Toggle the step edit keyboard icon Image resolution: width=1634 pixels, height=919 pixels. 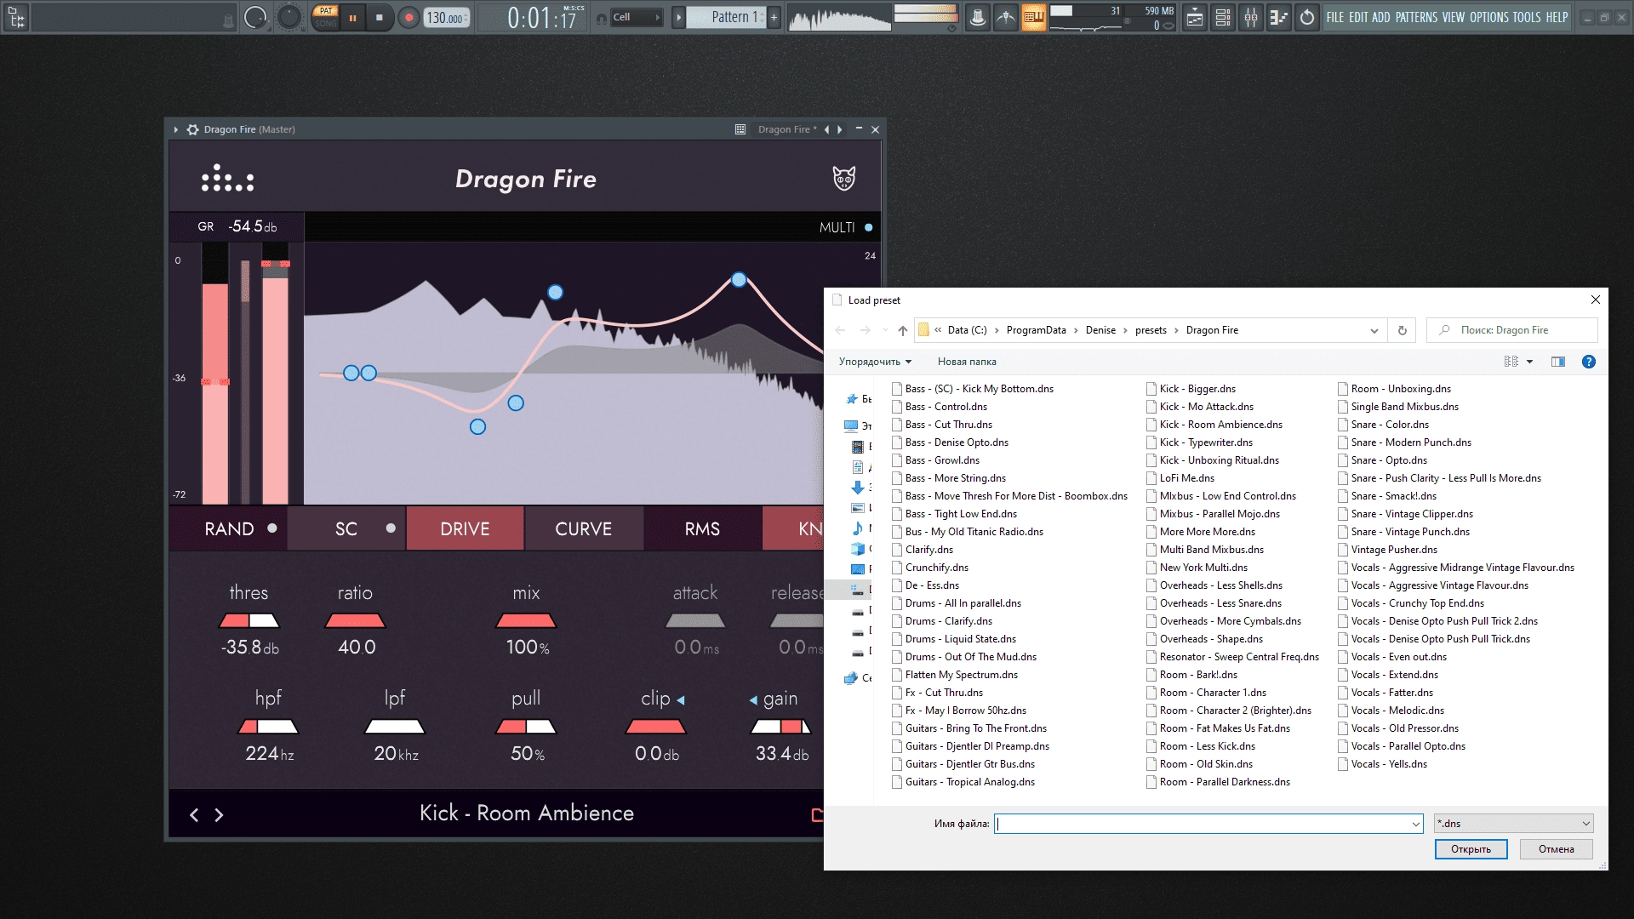[1034, 17]
